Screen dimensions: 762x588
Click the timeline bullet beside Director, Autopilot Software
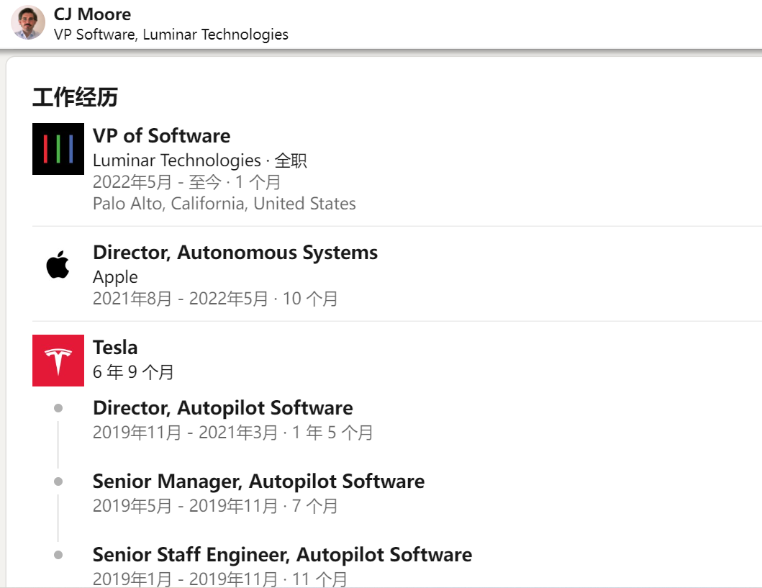point(58,408)
